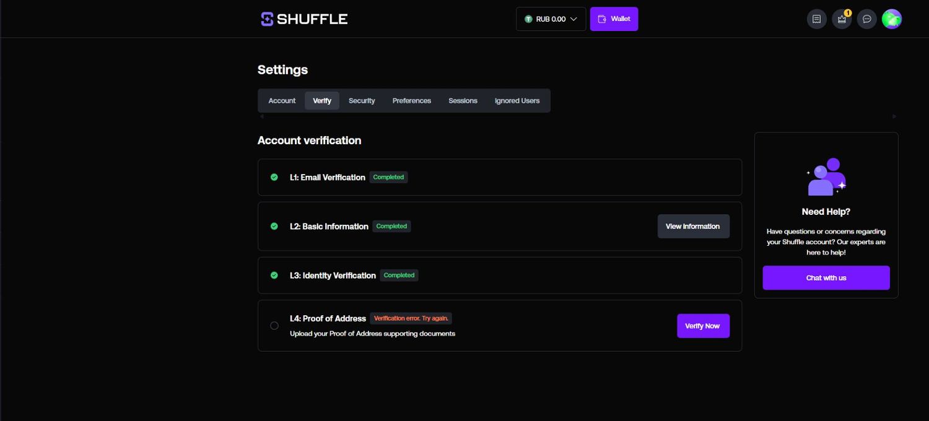The width and height of the screenshot is (929, 421).
Task: Click the L2 Basic Information green checkmark
Action: [x=274, y=227]
